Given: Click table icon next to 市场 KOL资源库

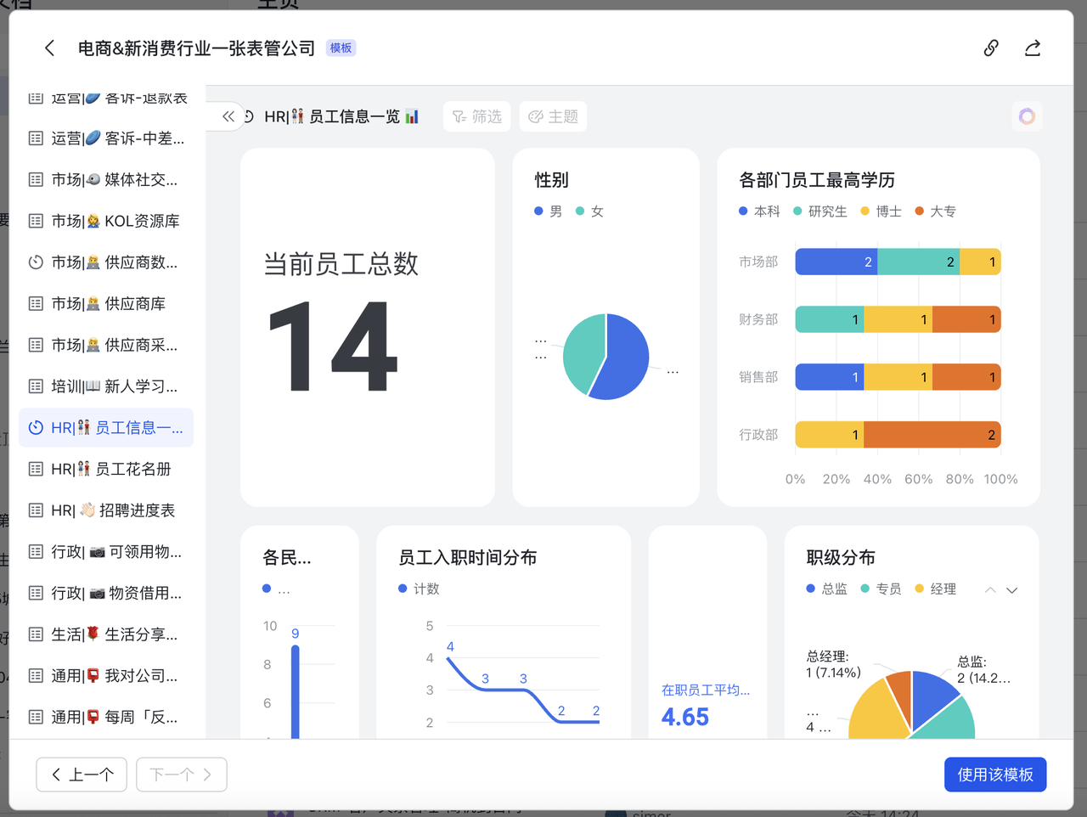Looking at the screenshot, I should (36, 221).
